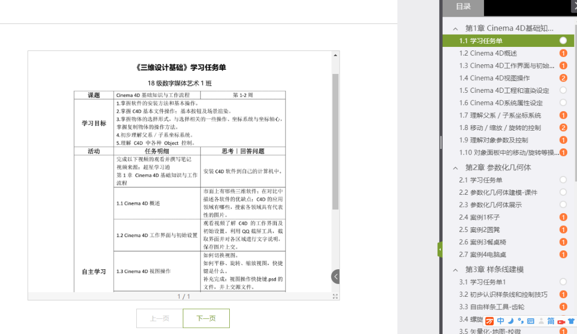Click the 下一页 button
This screenshot has width=577, height=334.
coord(206,318)
